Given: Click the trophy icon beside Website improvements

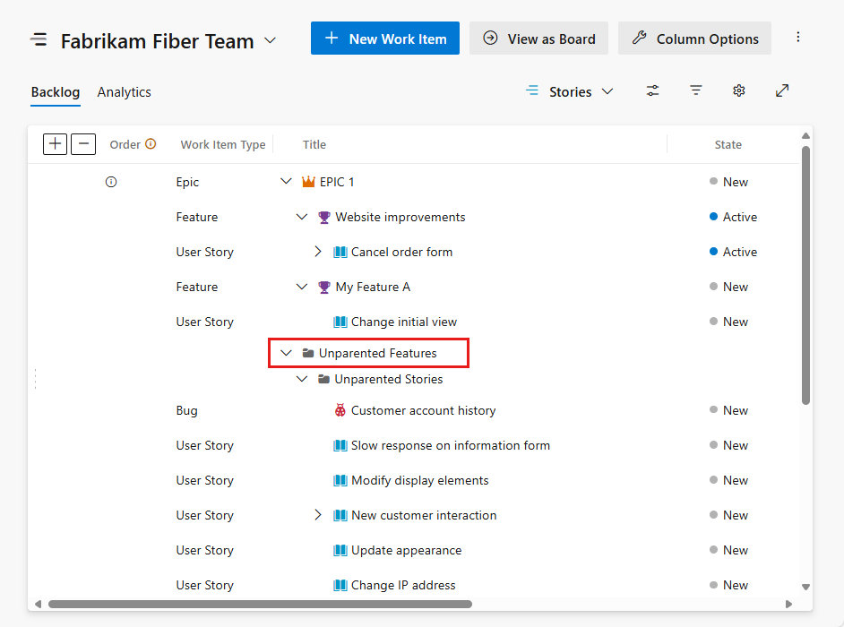Looking at the screenshot, I should (x=323, y=217).
